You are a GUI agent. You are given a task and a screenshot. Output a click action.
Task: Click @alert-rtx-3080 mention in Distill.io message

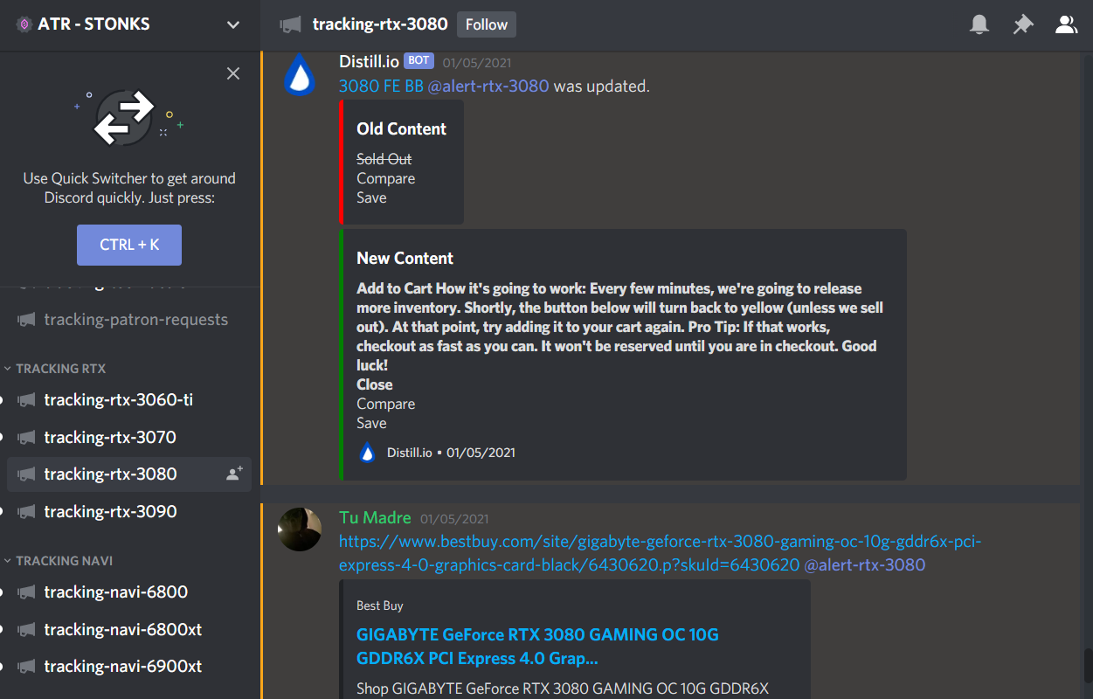pyautogui.click(x=488, y=86)
